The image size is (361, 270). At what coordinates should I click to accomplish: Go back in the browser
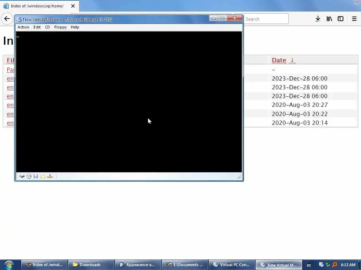[x=7, y=19]
